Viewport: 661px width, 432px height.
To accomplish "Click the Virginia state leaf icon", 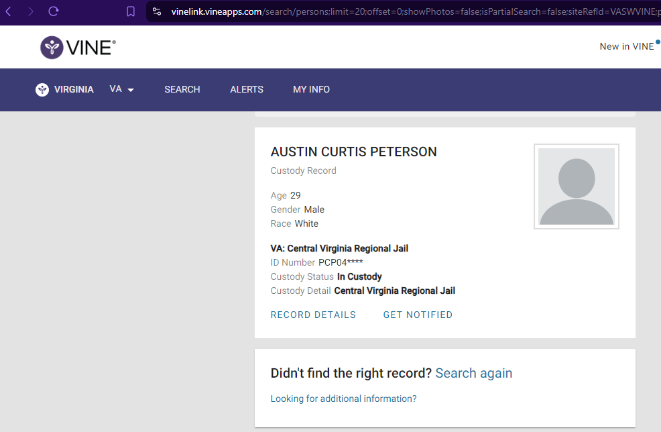I will pos(42,89).
